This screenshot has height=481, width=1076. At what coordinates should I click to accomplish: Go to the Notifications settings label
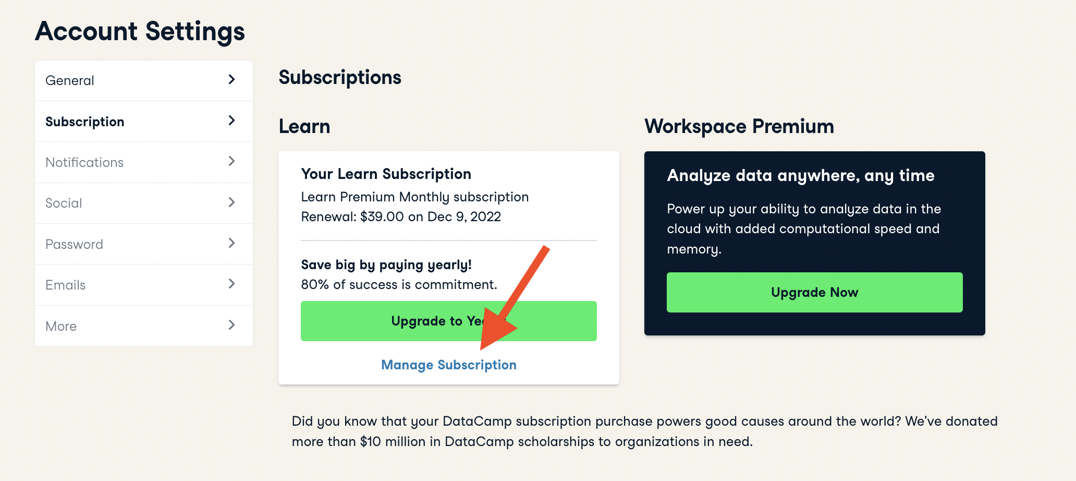84,162
